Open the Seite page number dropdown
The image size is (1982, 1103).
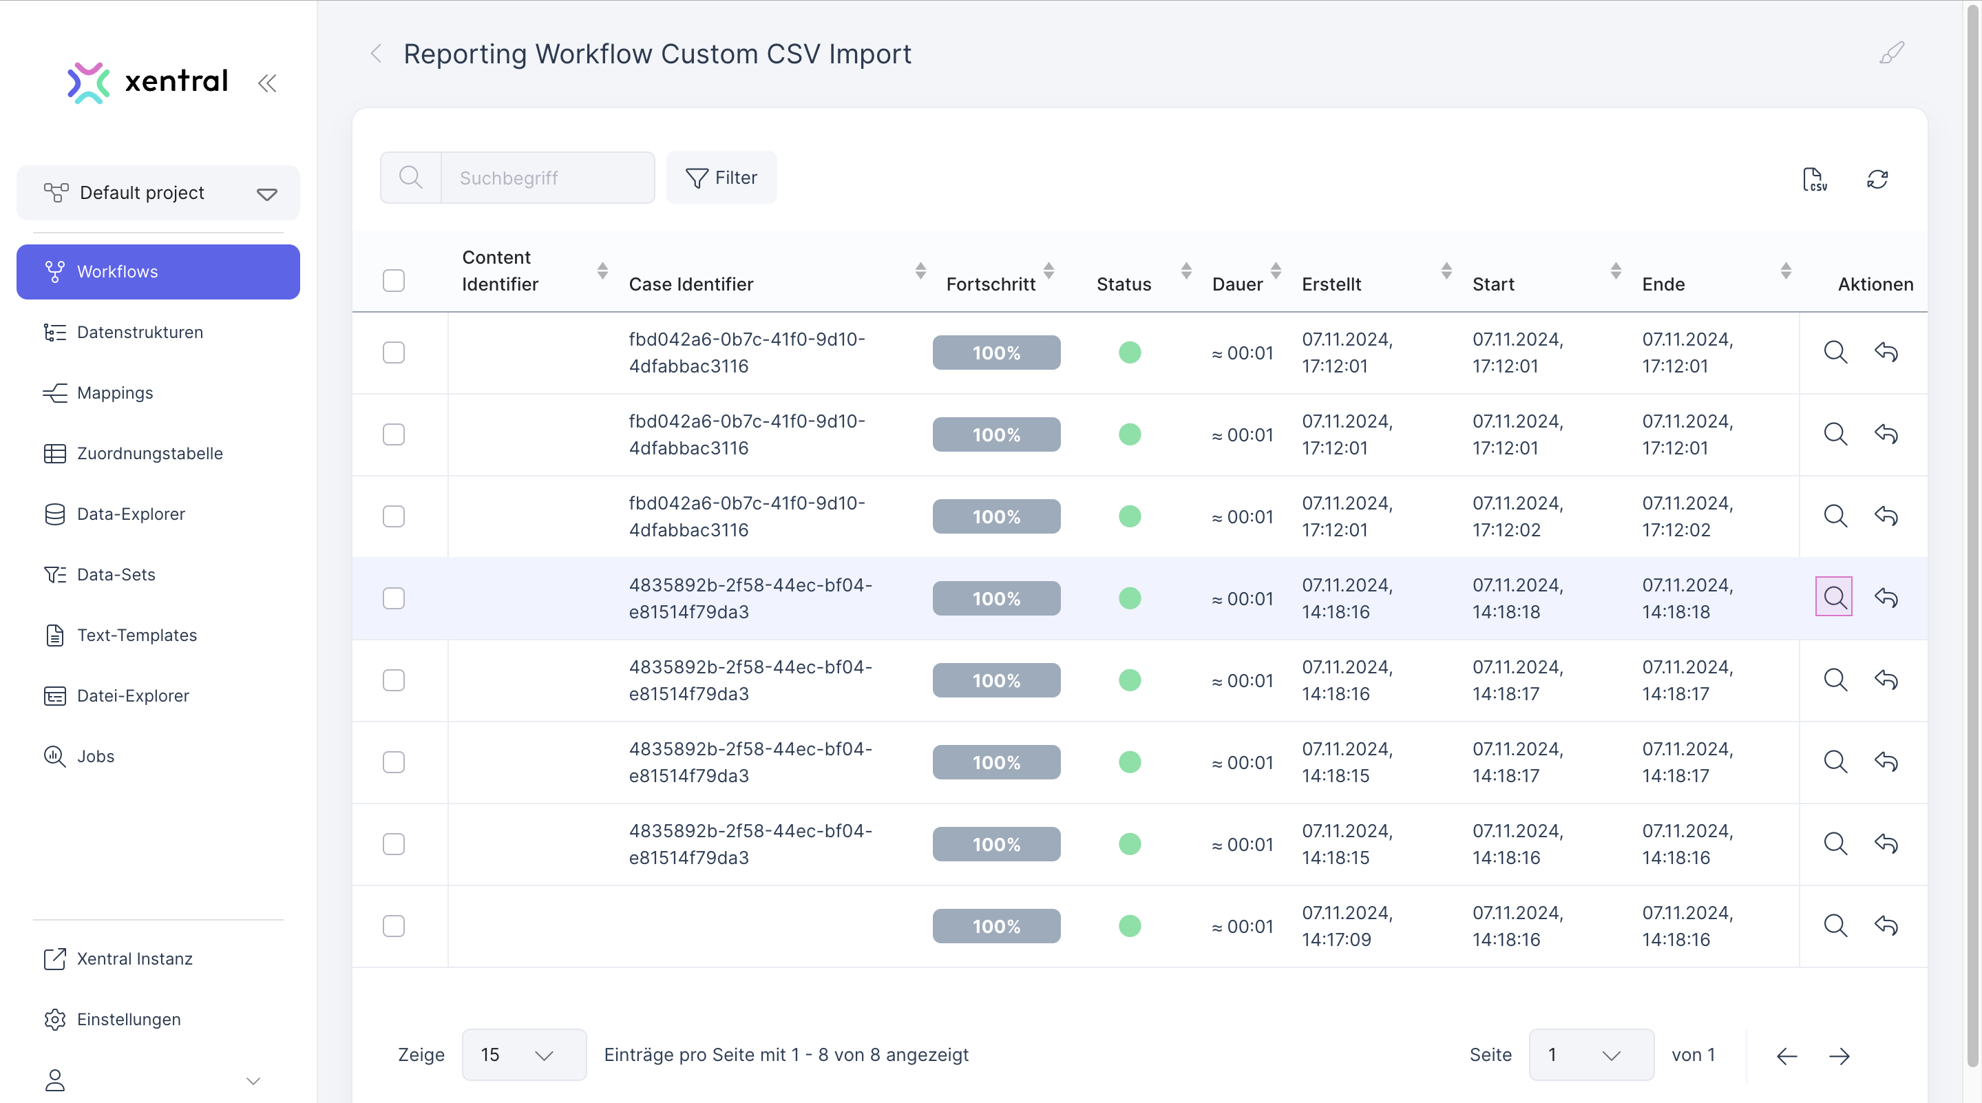(x=1590, y=1055)
